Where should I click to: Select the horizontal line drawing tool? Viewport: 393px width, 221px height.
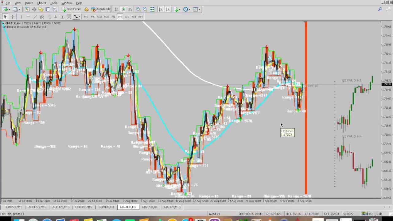coord(28,17)
